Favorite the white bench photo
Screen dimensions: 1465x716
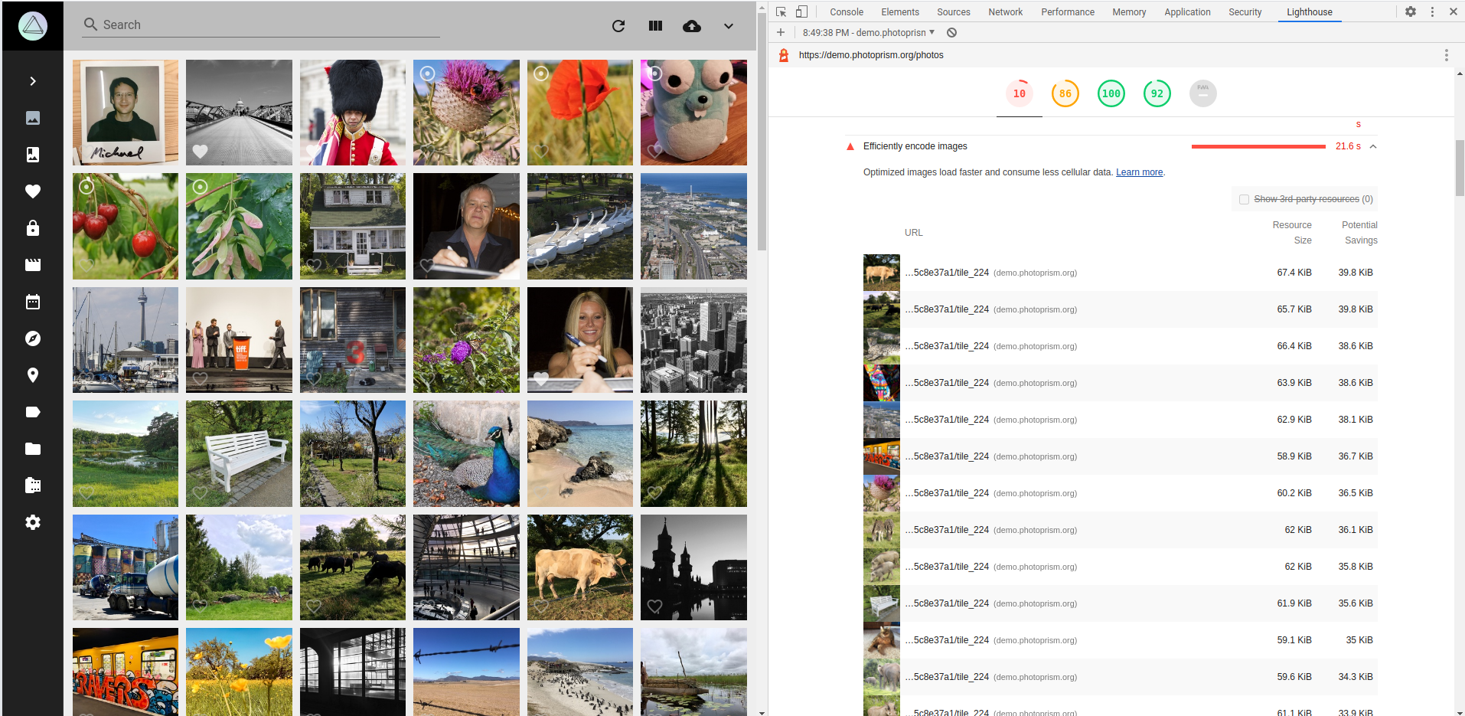coord(201,493)
